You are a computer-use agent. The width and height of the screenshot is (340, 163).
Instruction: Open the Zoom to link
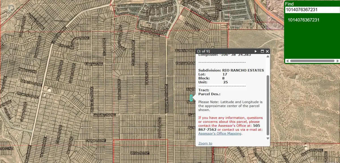pos(205,143)
